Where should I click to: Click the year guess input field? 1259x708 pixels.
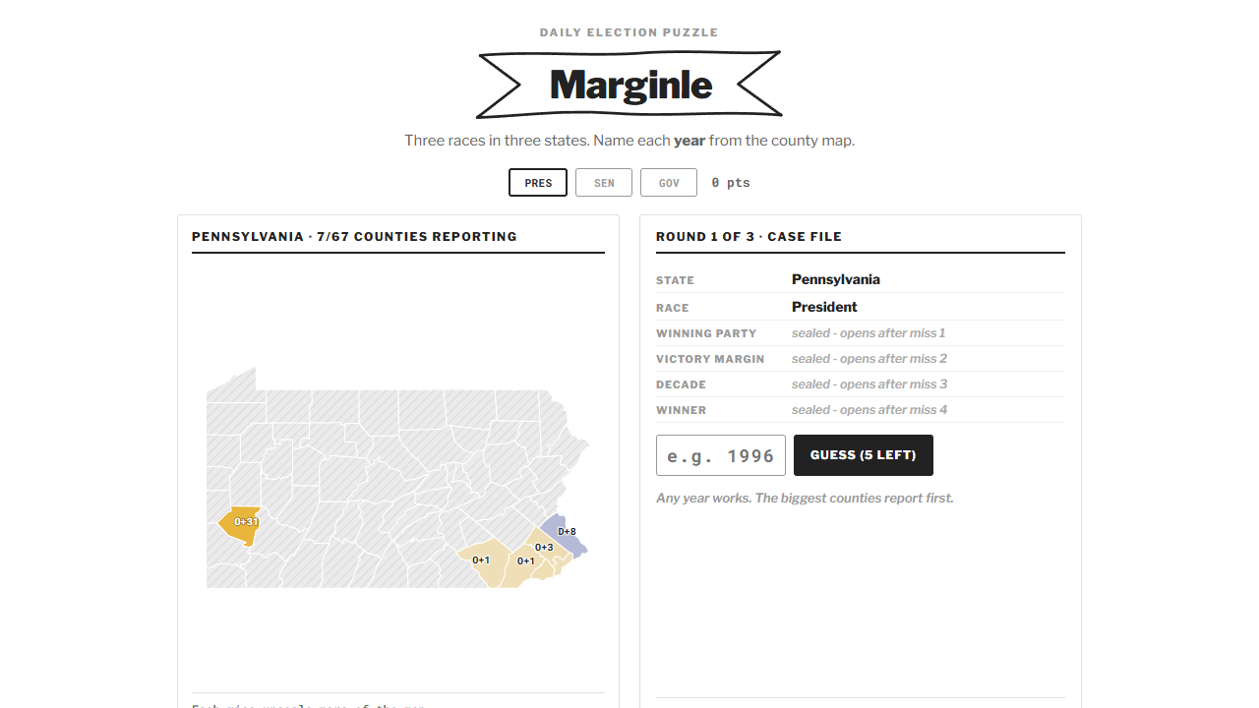click(721, 455)
